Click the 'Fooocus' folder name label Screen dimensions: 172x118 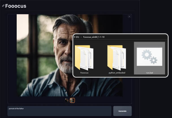point(84,73)
